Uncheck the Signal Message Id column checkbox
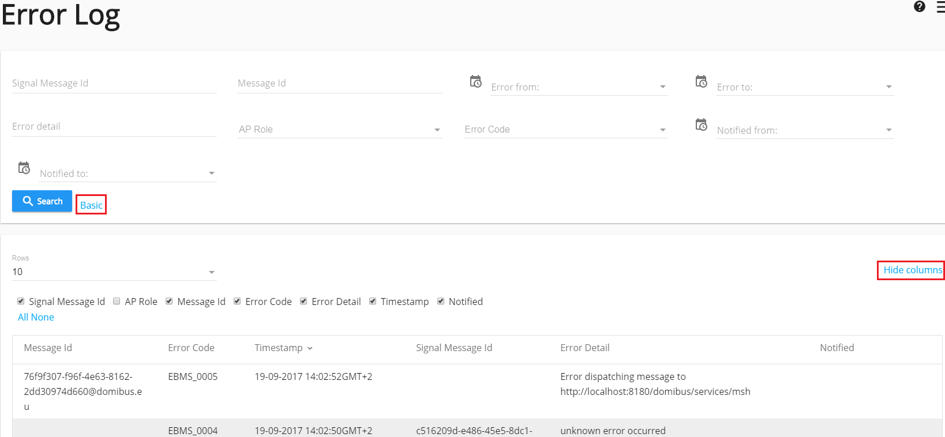 coord(21,302)
